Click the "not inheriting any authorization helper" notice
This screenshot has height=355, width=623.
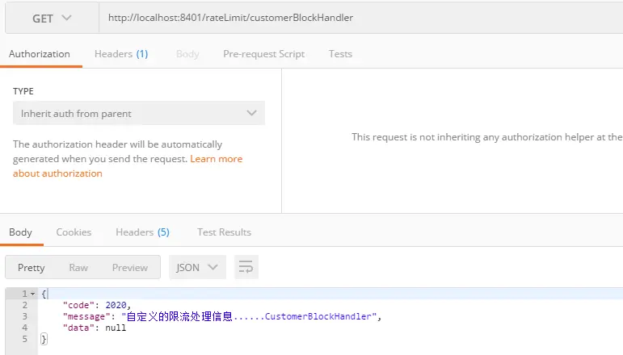coord(487,137)
